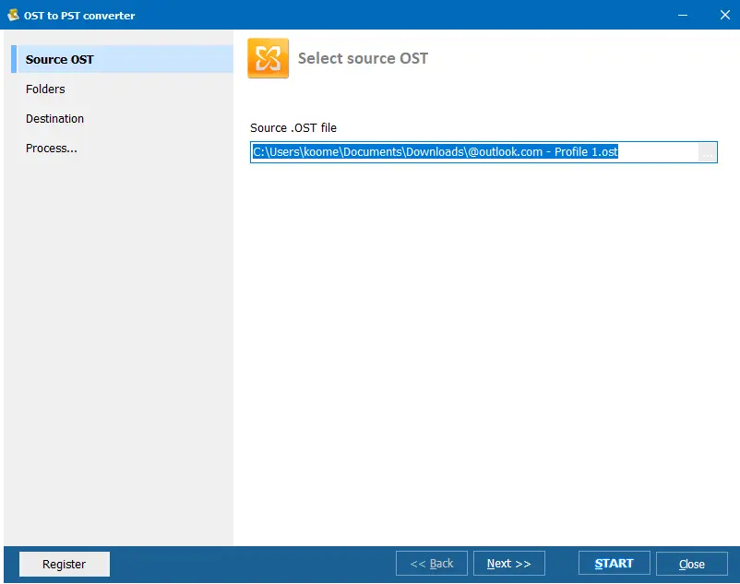Click the 'Source .OST file' label
Image resolution: width=740 pixels, height=584 pixels.
(x=293, y=128)
